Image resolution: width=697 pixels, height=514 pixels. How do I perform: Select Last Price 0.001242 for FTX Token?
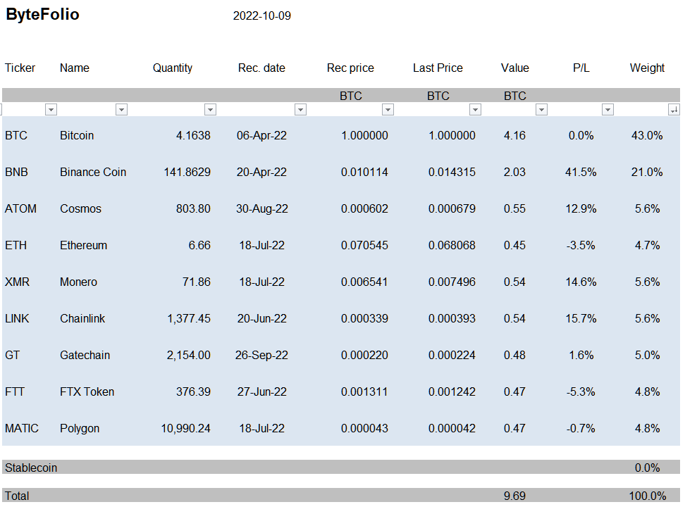coord(452,391)
